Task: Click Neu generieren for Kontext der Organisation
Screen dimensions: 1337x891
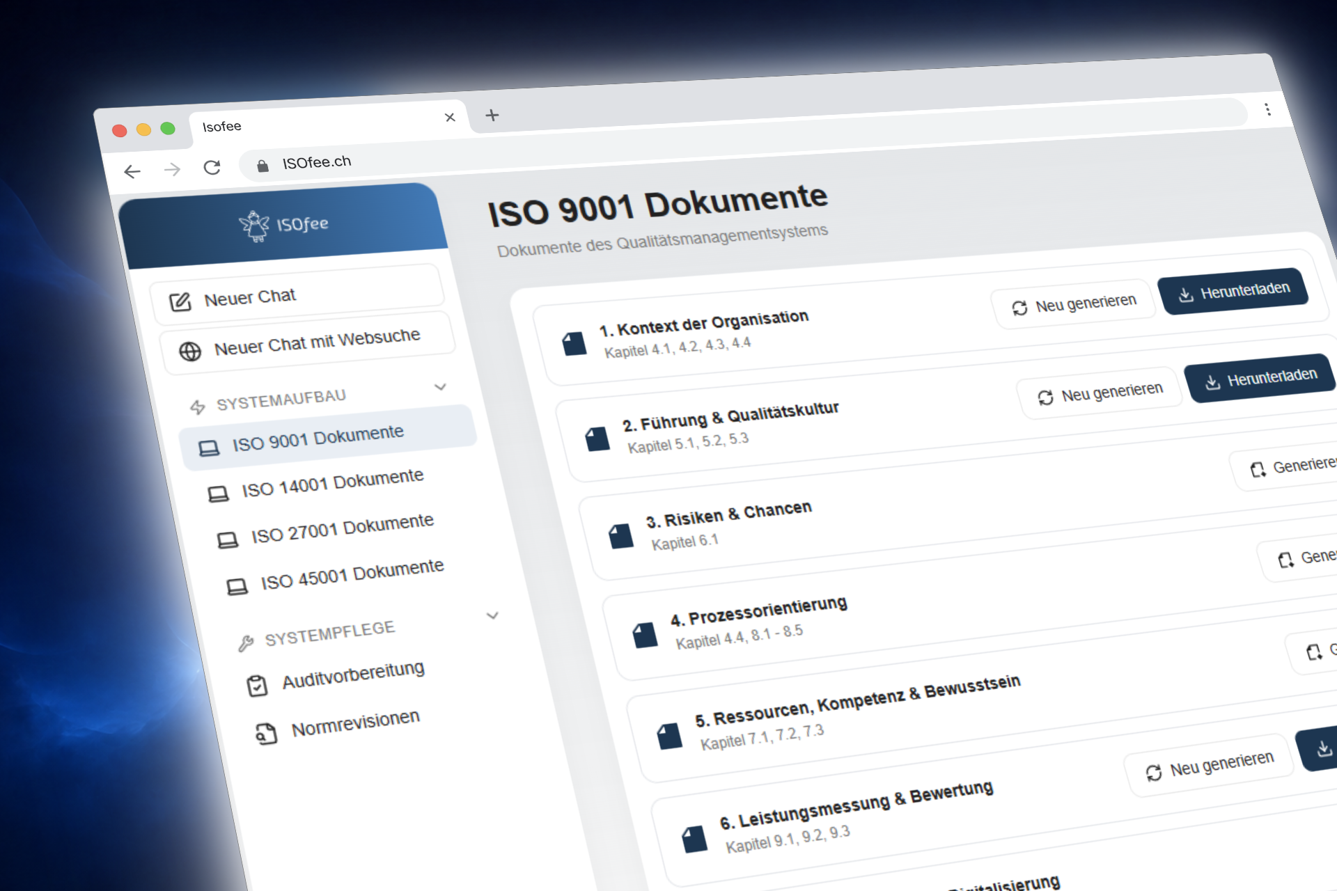Action: point(1074,304)
